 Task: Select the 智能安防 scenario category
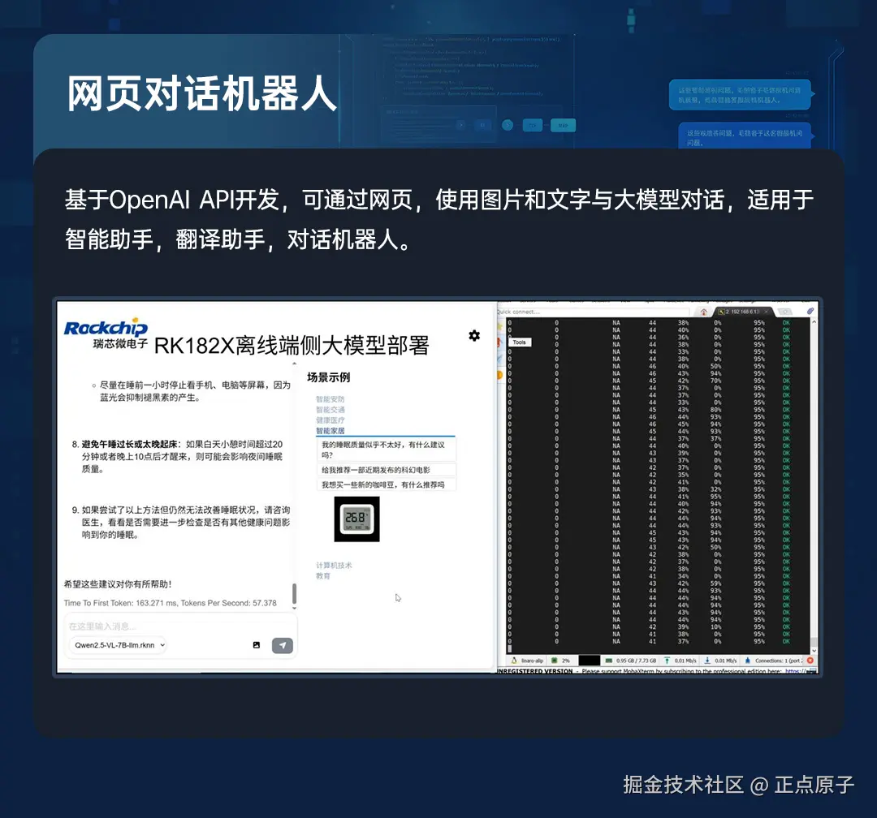click(330, 399)
